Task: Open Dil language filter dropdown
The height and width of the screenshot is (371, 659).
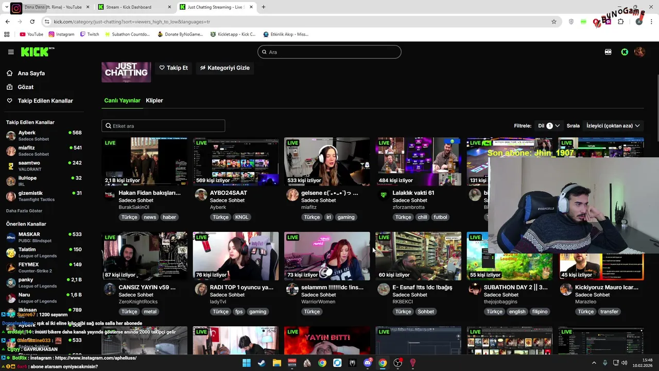Action: click(x=549, y=126)
